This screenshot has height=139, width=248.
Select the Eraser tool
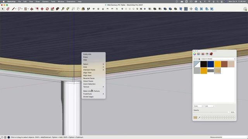(x=8, y=9)
